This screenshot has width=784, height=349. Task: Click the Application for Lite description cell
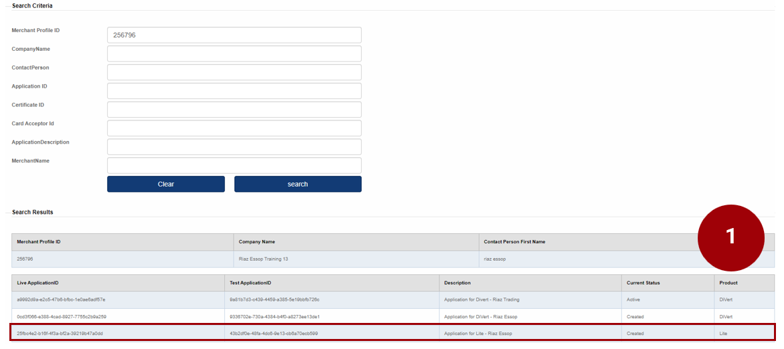tap(478, 333)
